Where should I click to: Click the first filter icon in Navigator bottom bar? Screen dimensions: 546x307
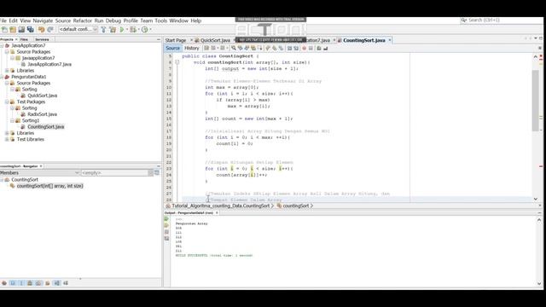[4, 283]
